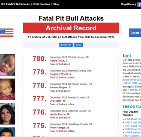141x137 pixels.
Task: Open the Lexi Salas, 18 victim link
Action: click(58, 101)
